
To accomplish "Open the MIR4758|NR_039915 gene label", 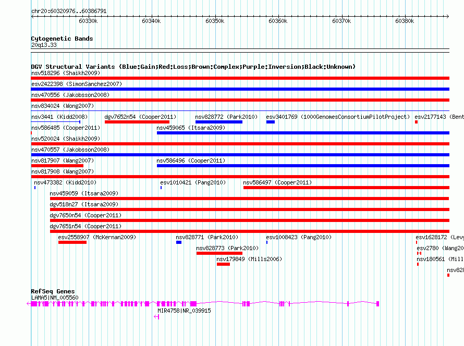I will [184, 311].
